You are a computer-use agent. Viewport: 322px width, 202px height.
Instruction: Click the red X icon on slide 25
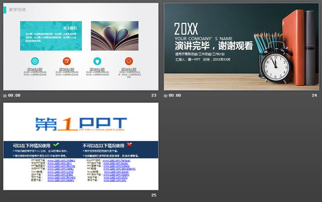coord(129,145)
